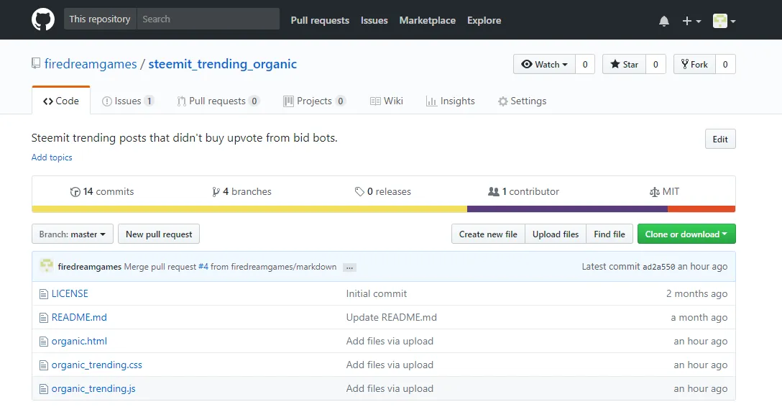Fork this repository
This screenshot has width=782, height=407.
[x=694, y=64]
